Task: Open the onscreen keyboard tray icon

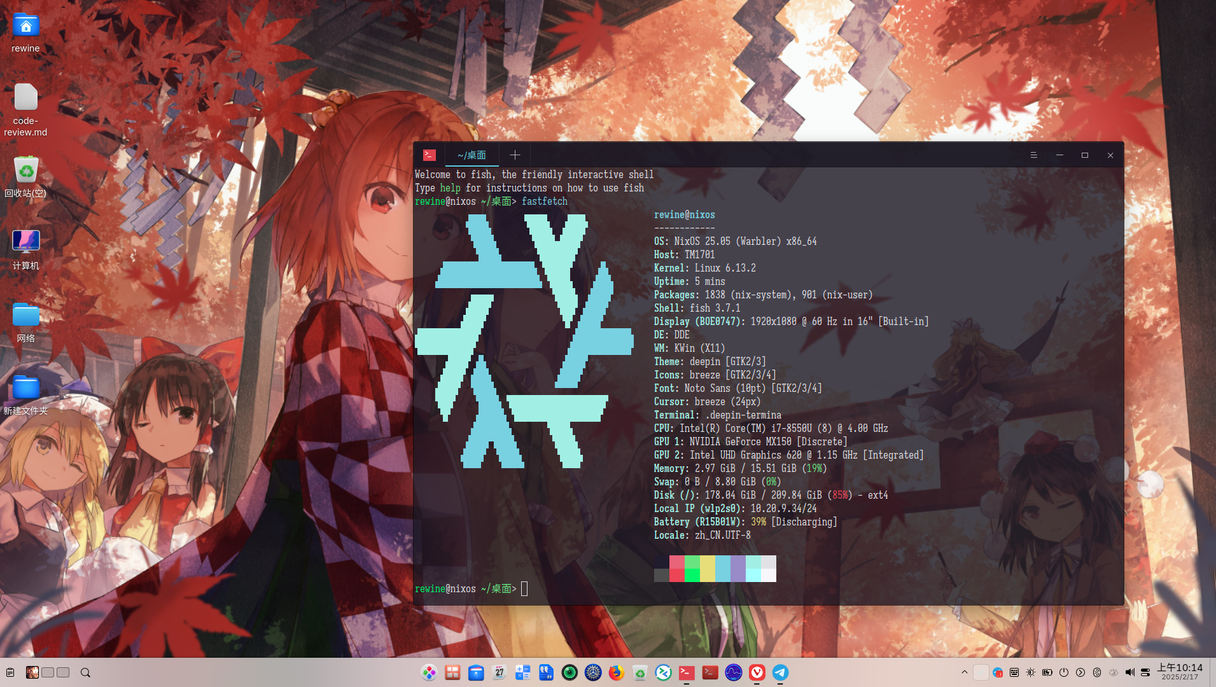Action: click(1014, 672)
